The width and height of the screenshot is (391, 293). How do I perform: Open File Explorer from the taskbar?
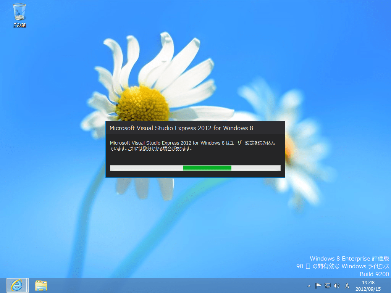click(41, 285)
